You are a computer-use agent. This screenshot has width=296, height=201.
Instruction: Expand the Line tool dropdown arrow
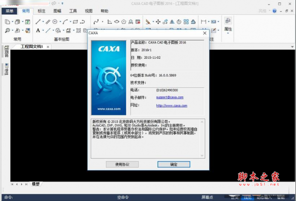[43, 22]
